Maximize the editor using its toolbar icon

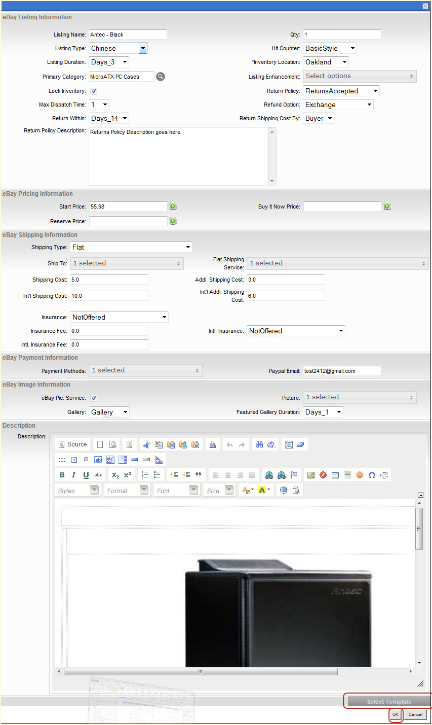pyautogui.click(x=283, y=490)
